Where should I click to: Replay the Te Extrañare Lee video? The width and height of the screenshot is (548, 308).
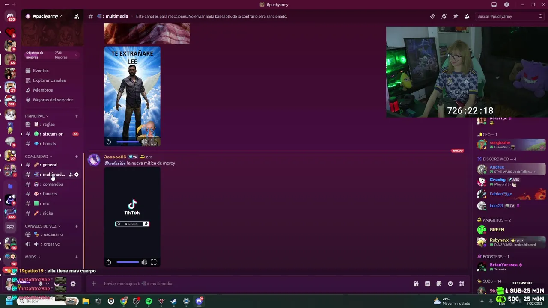[x=109, y=142]
